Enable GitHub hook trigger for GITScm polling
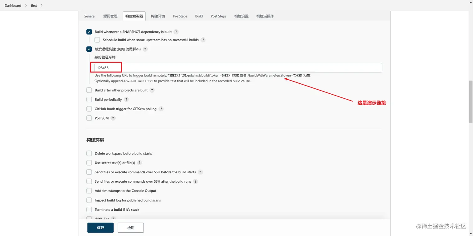This screenshot has height=236, width=473. point(89,109)
